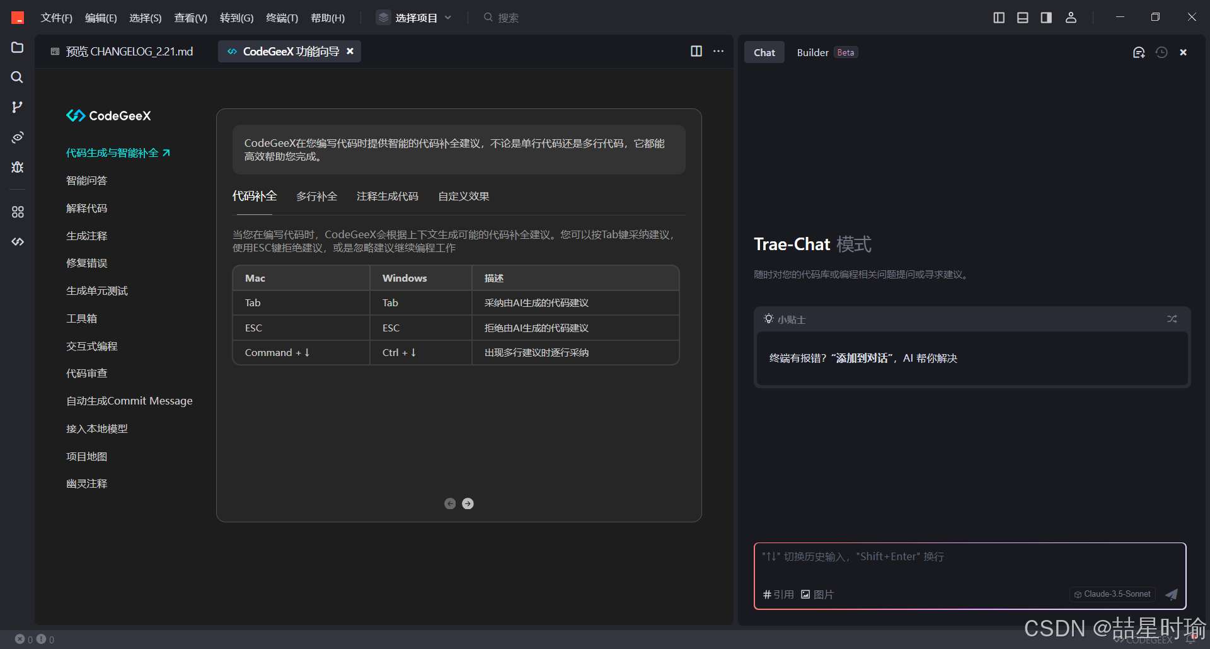This screenshot has height=649, width=1210.
Task: Expand the 选择项目 project dropdown
Action: point(415,18)
